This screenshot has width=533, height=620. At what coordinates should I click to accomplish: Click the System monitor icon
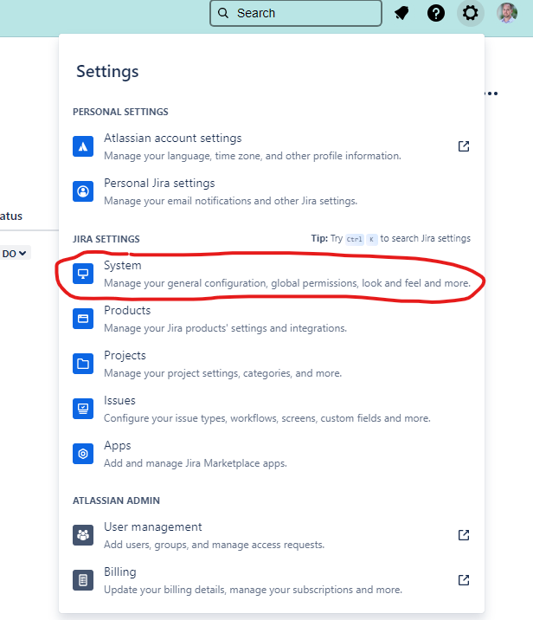(83, 274)
